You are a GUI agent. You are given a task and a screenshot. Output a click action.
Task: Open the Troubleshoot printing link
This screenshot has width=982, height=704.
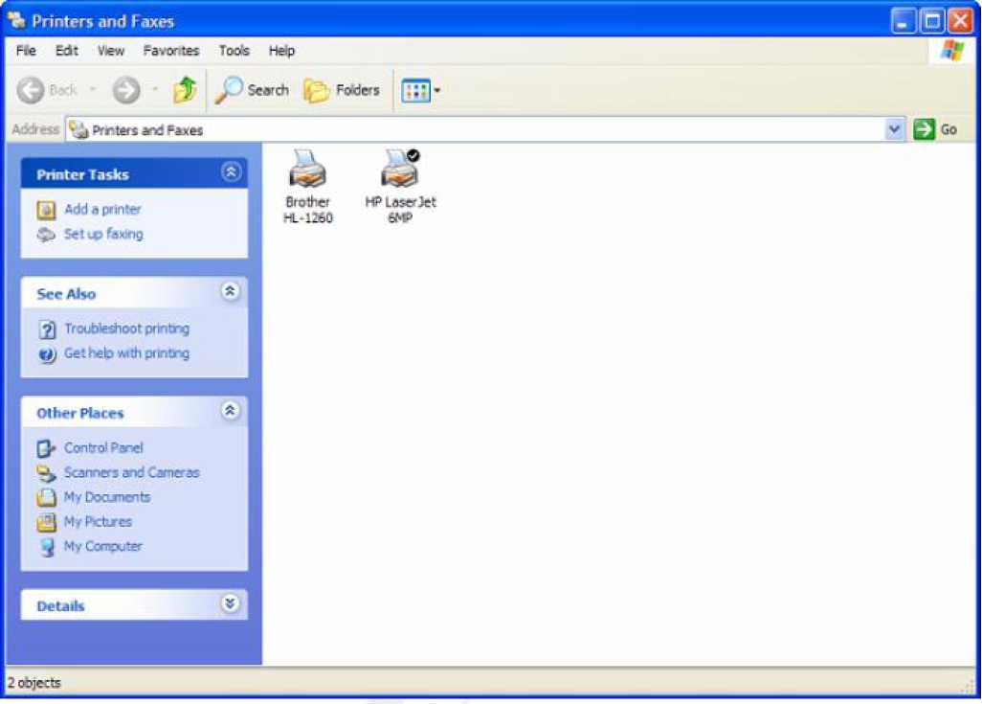[126, 329]
